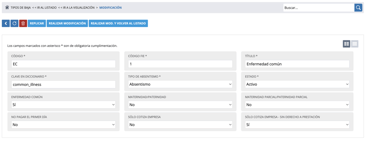Switch to list layout view icon
366x141 pixels.
pos(355,44)
